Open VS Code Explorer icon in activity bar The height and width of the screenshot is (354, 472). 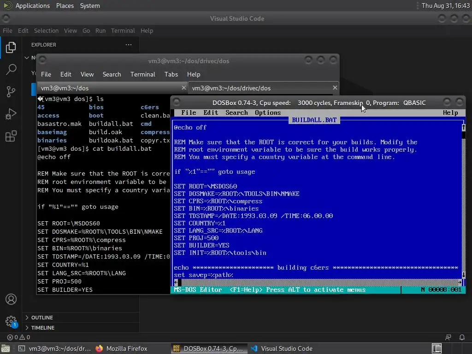pos(11,47)
